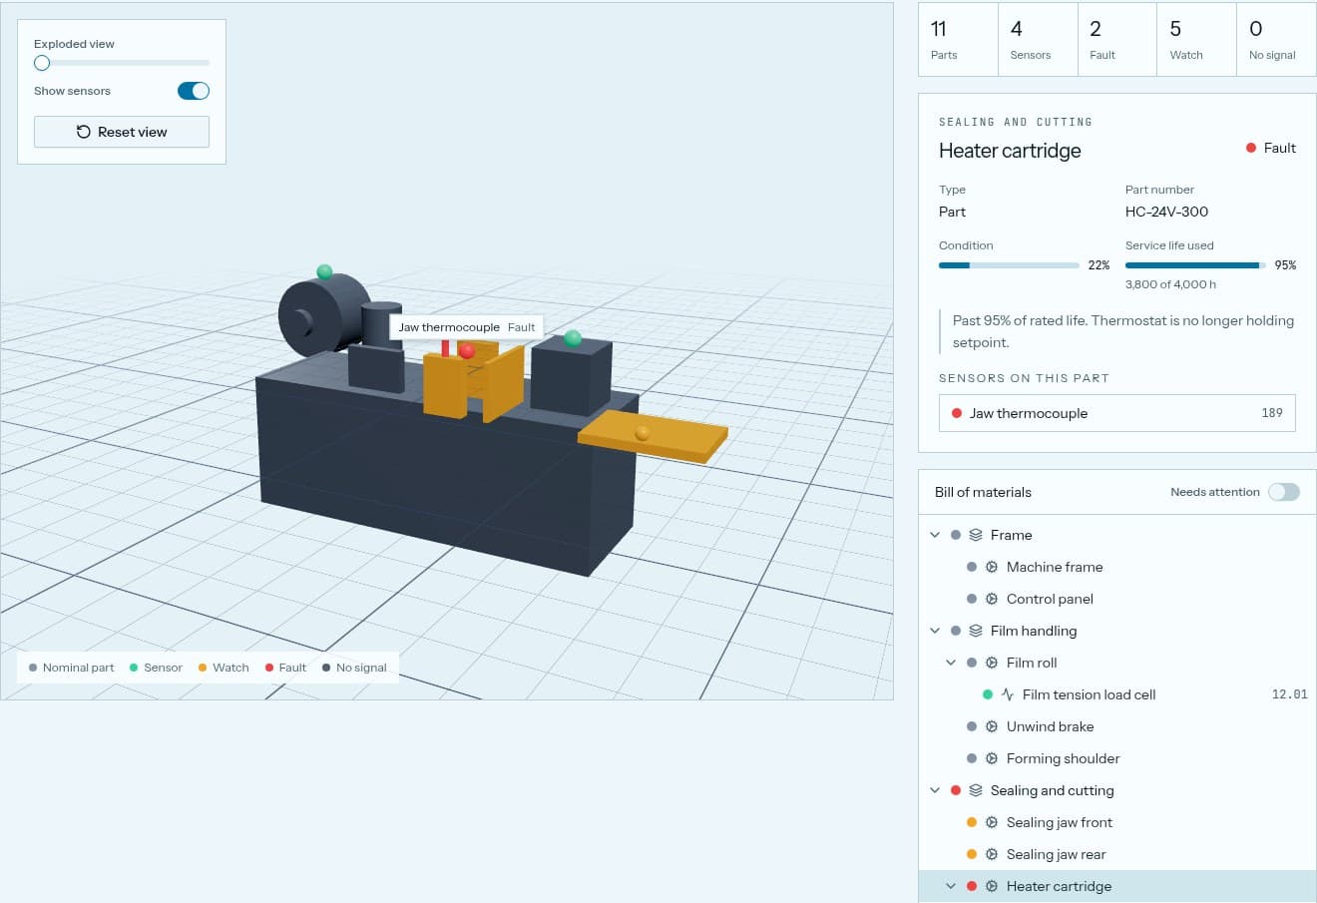Select Unwind brake in bill of materials

pos(1117,726)
